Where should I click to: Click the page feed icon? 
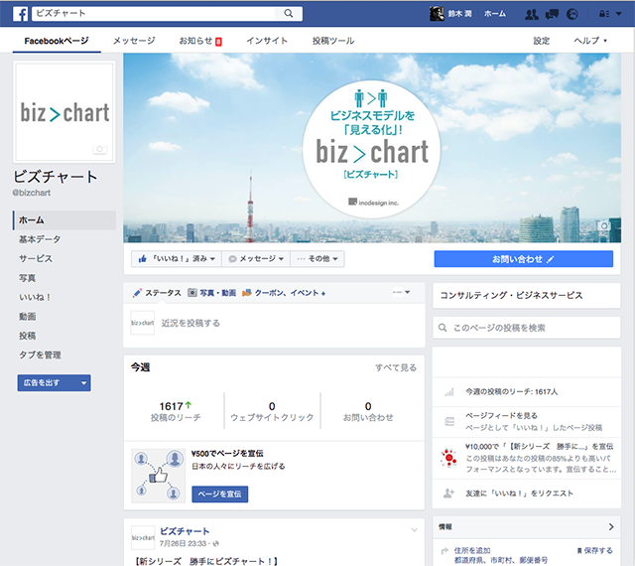point(449,422)
